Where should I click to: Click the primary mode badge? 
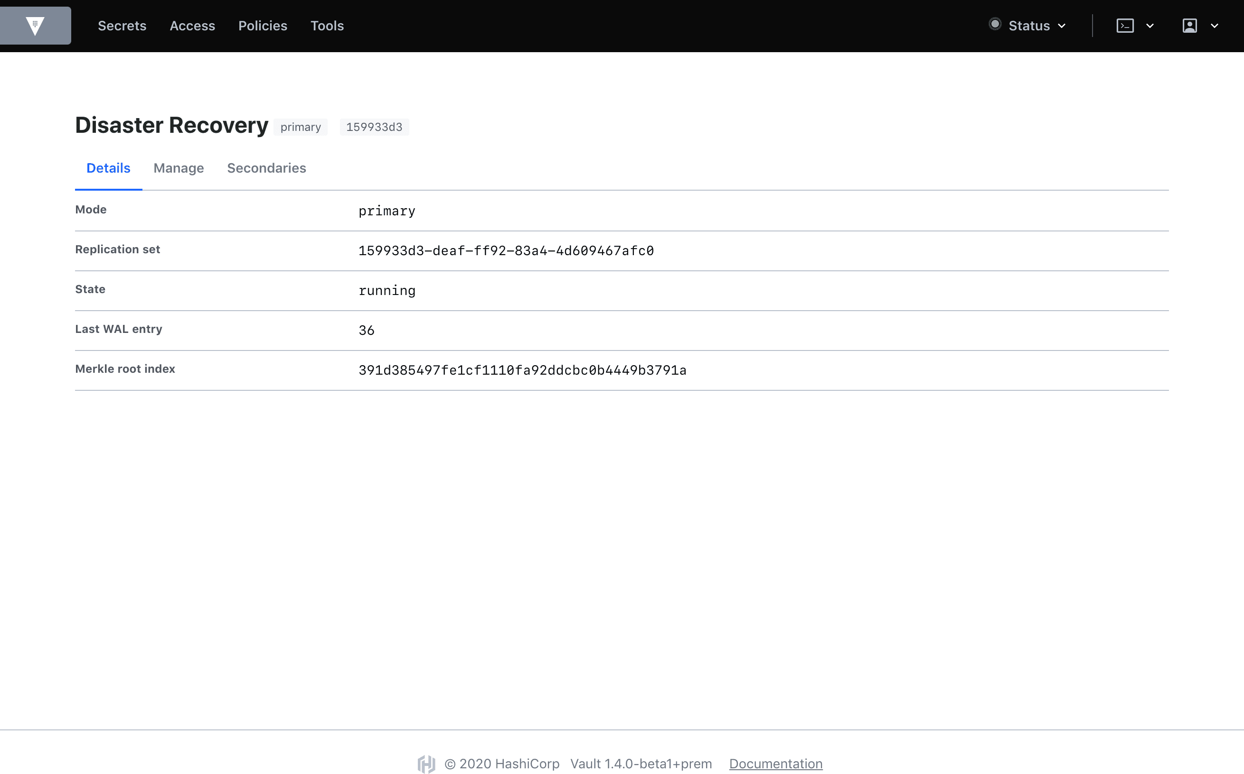(x=300, y=127)
